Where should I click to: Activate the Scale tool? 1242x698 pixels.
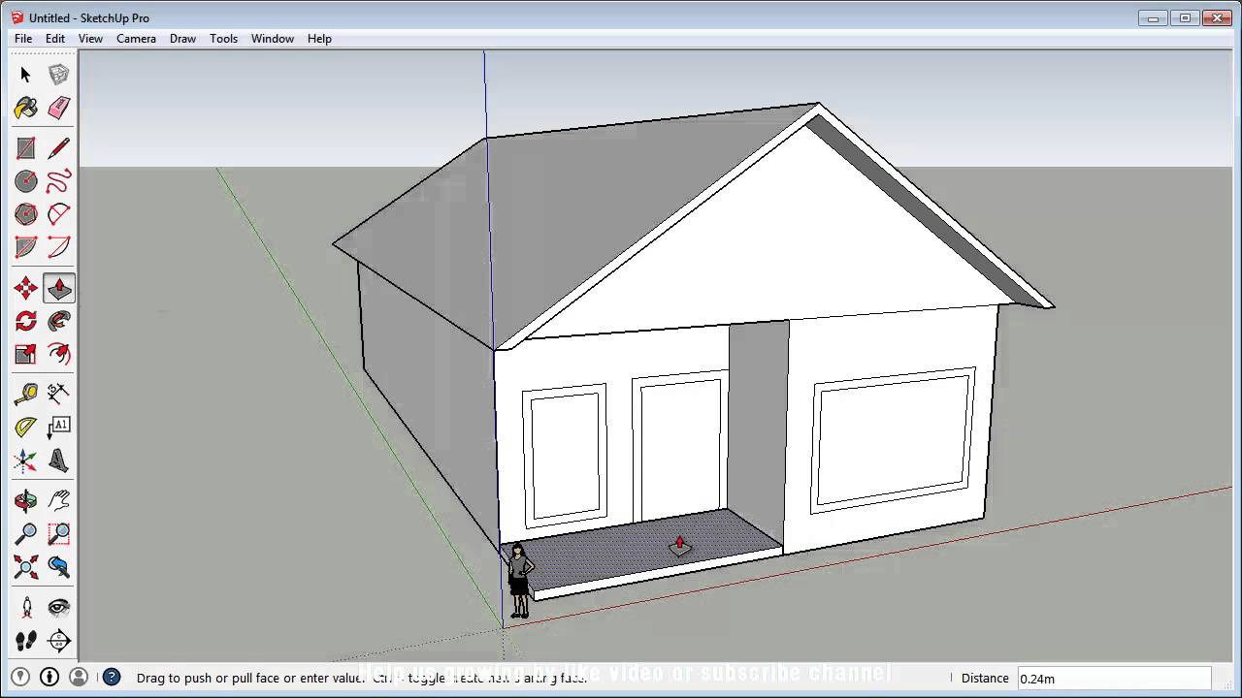(26, 354)
